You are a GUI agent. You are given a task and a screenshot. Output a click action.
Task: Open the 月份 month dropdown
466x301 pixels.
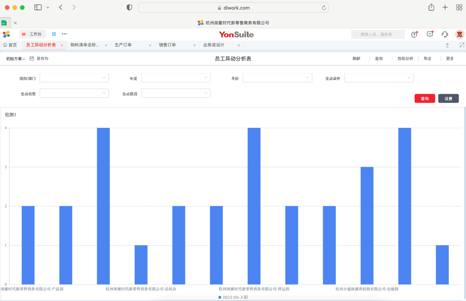[x=277, y=78]
